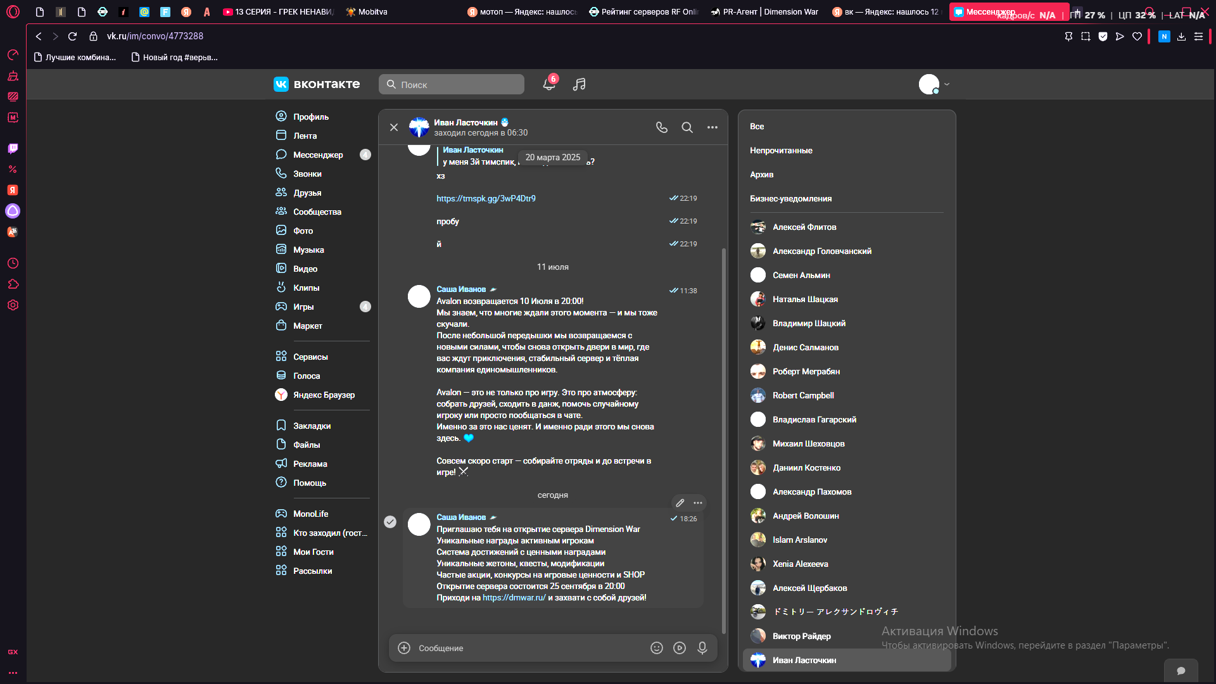This screenshot has height=684, width=1216.
Task: Open Друзья in the left menu
Action: click(x=307, y=193)
